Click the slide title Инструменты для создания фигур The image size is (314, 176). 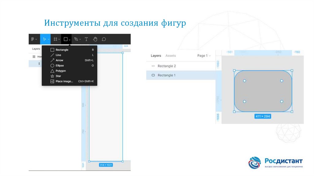coord(115,23)
